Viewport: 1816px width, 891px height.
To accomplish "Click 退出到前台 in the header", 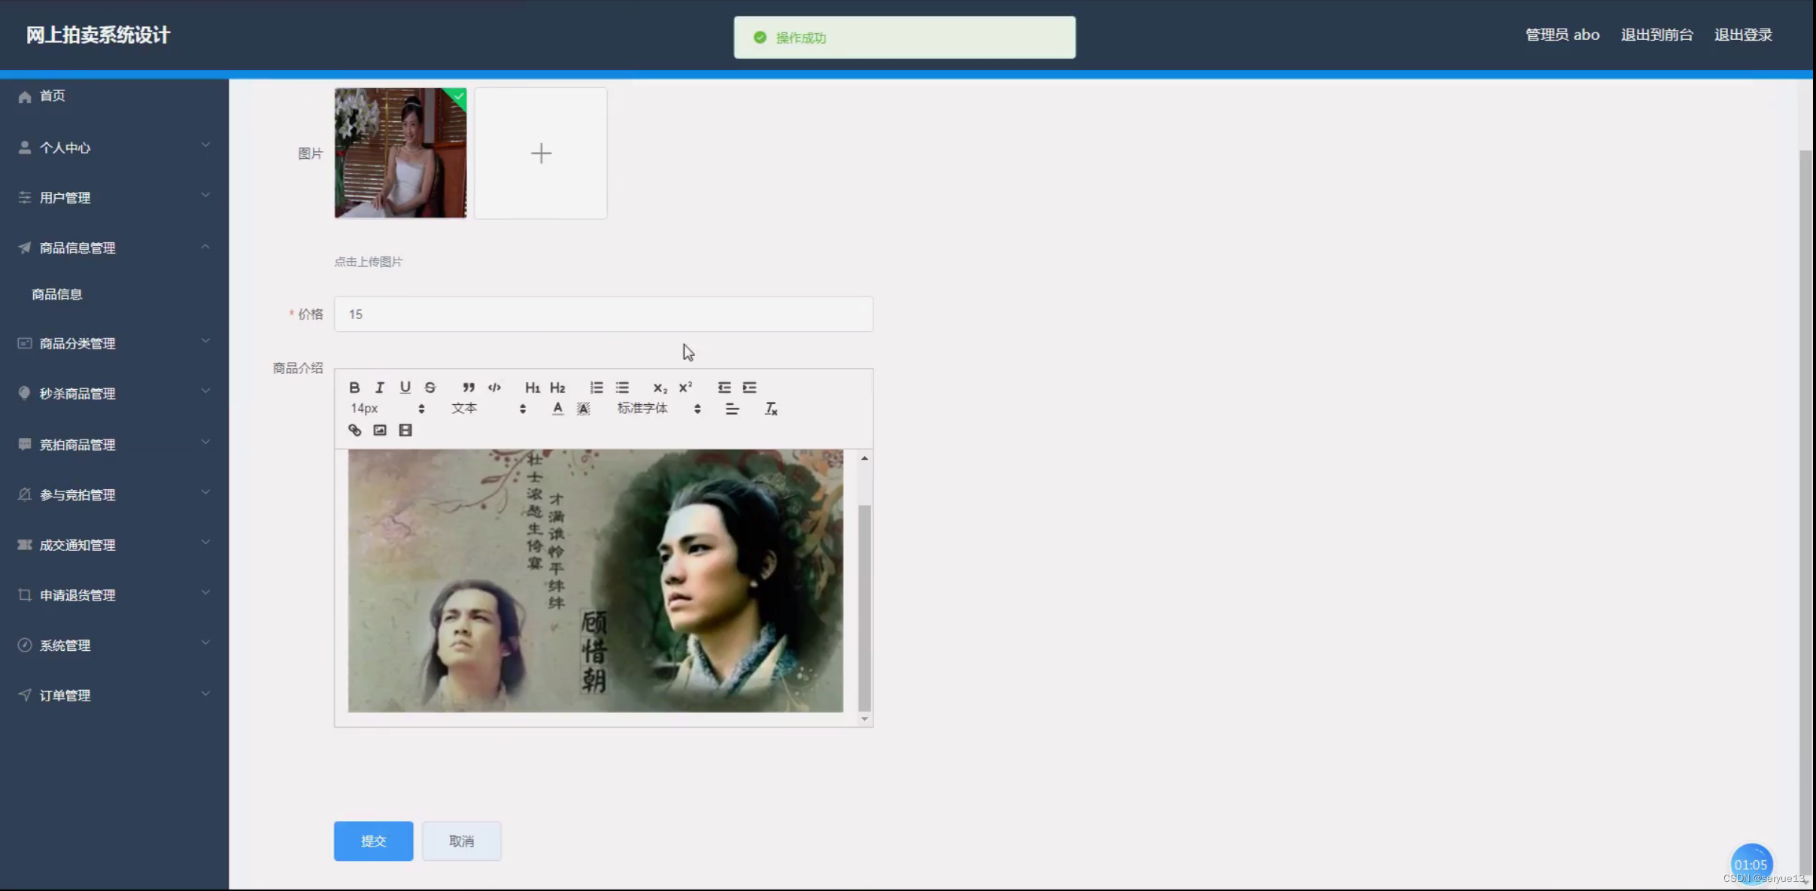I will (x=1657, y=35).
